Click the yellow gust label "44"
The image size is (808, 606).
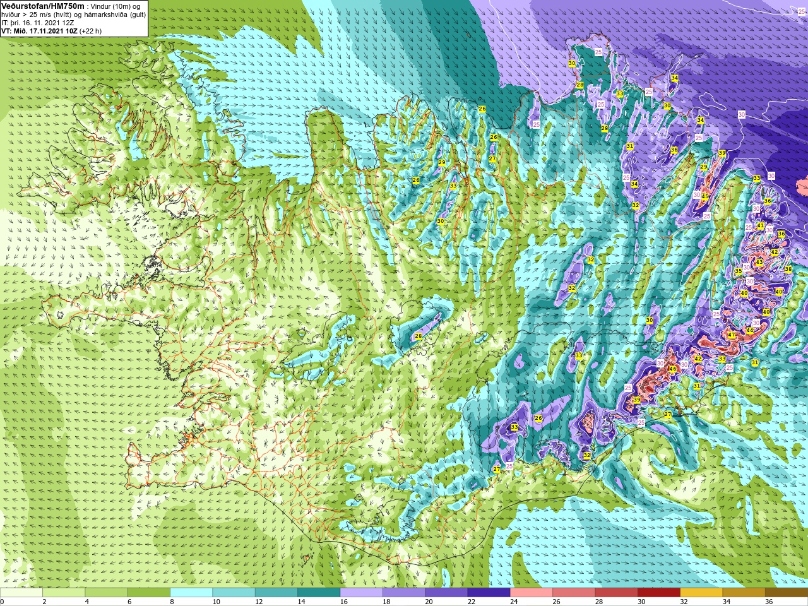point(749,331)
